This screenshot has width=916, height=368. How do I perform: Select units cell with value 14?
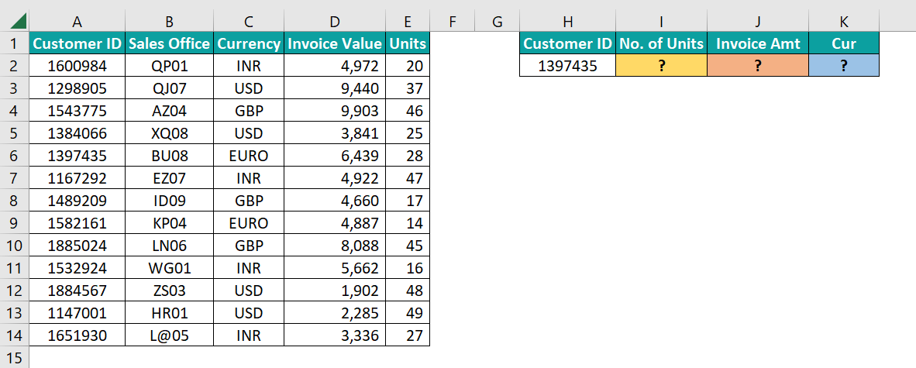[408, 223]
